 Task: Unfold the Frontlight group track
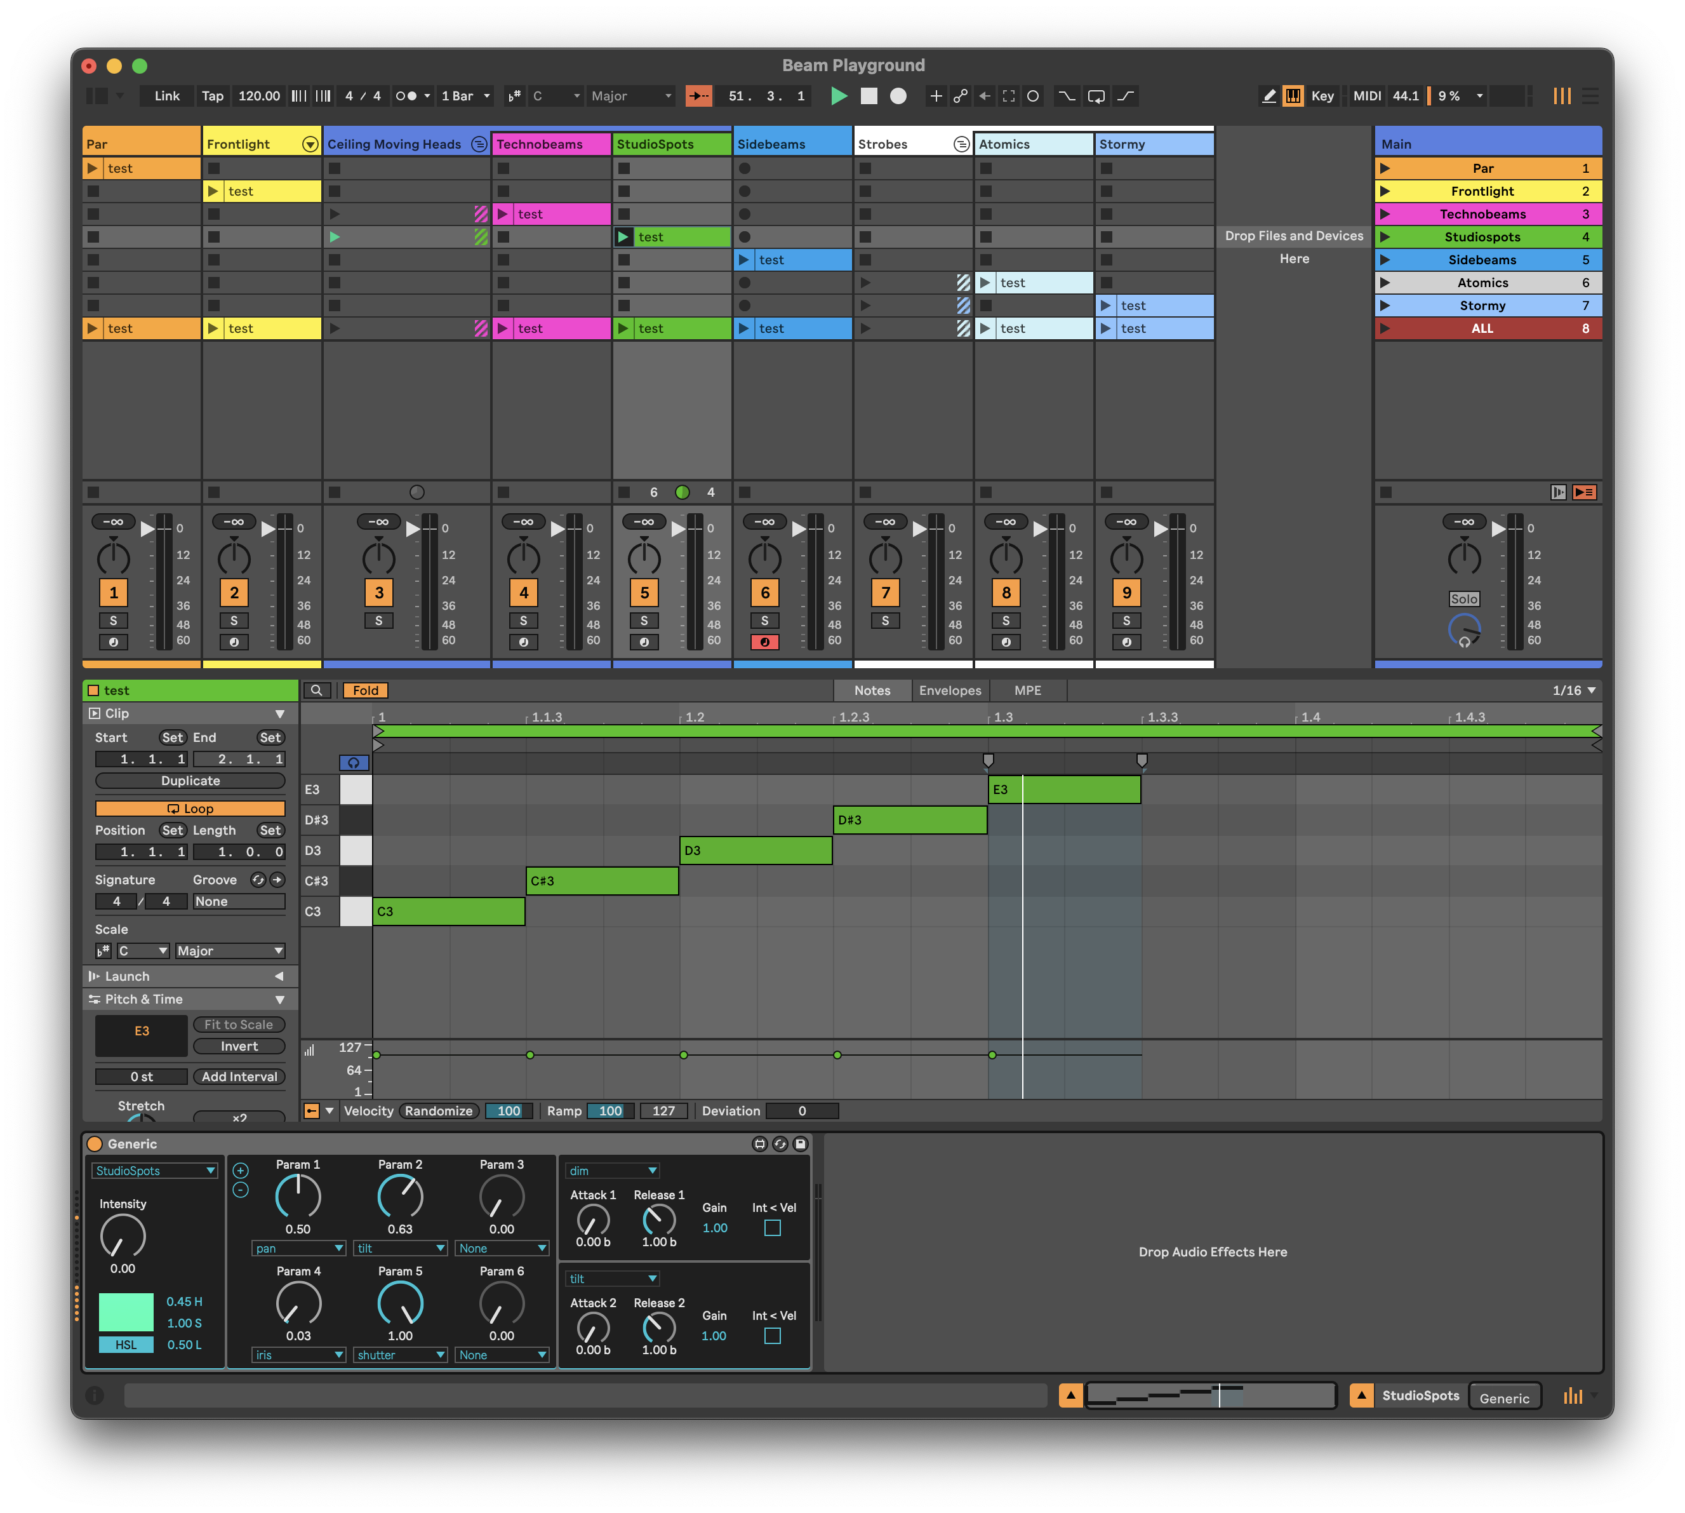point(310,144)
